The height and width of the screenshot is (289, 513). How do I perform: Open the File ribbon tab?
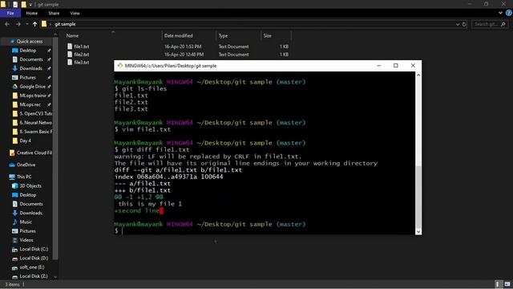(x=10, y=13)
